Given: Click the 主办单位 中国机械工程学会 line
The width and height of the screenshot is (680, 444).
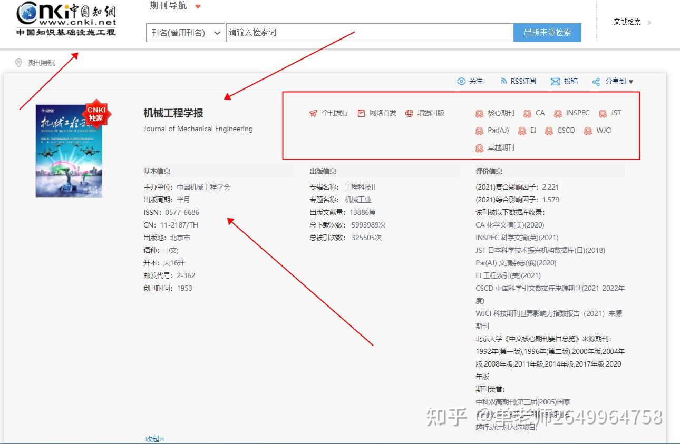Looking at the screenshot, I should pyautogui.click(x=187, y=187).
